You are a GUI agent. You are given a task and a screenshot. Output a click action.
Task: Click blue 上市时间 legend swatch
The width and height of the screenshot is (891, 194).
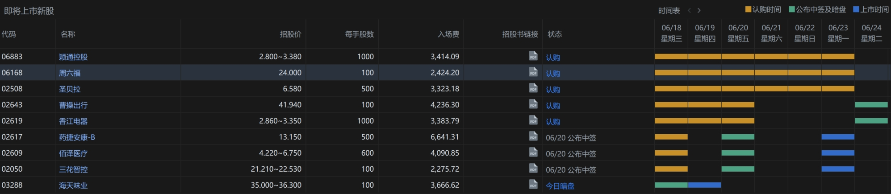click(x=856, y=9)
